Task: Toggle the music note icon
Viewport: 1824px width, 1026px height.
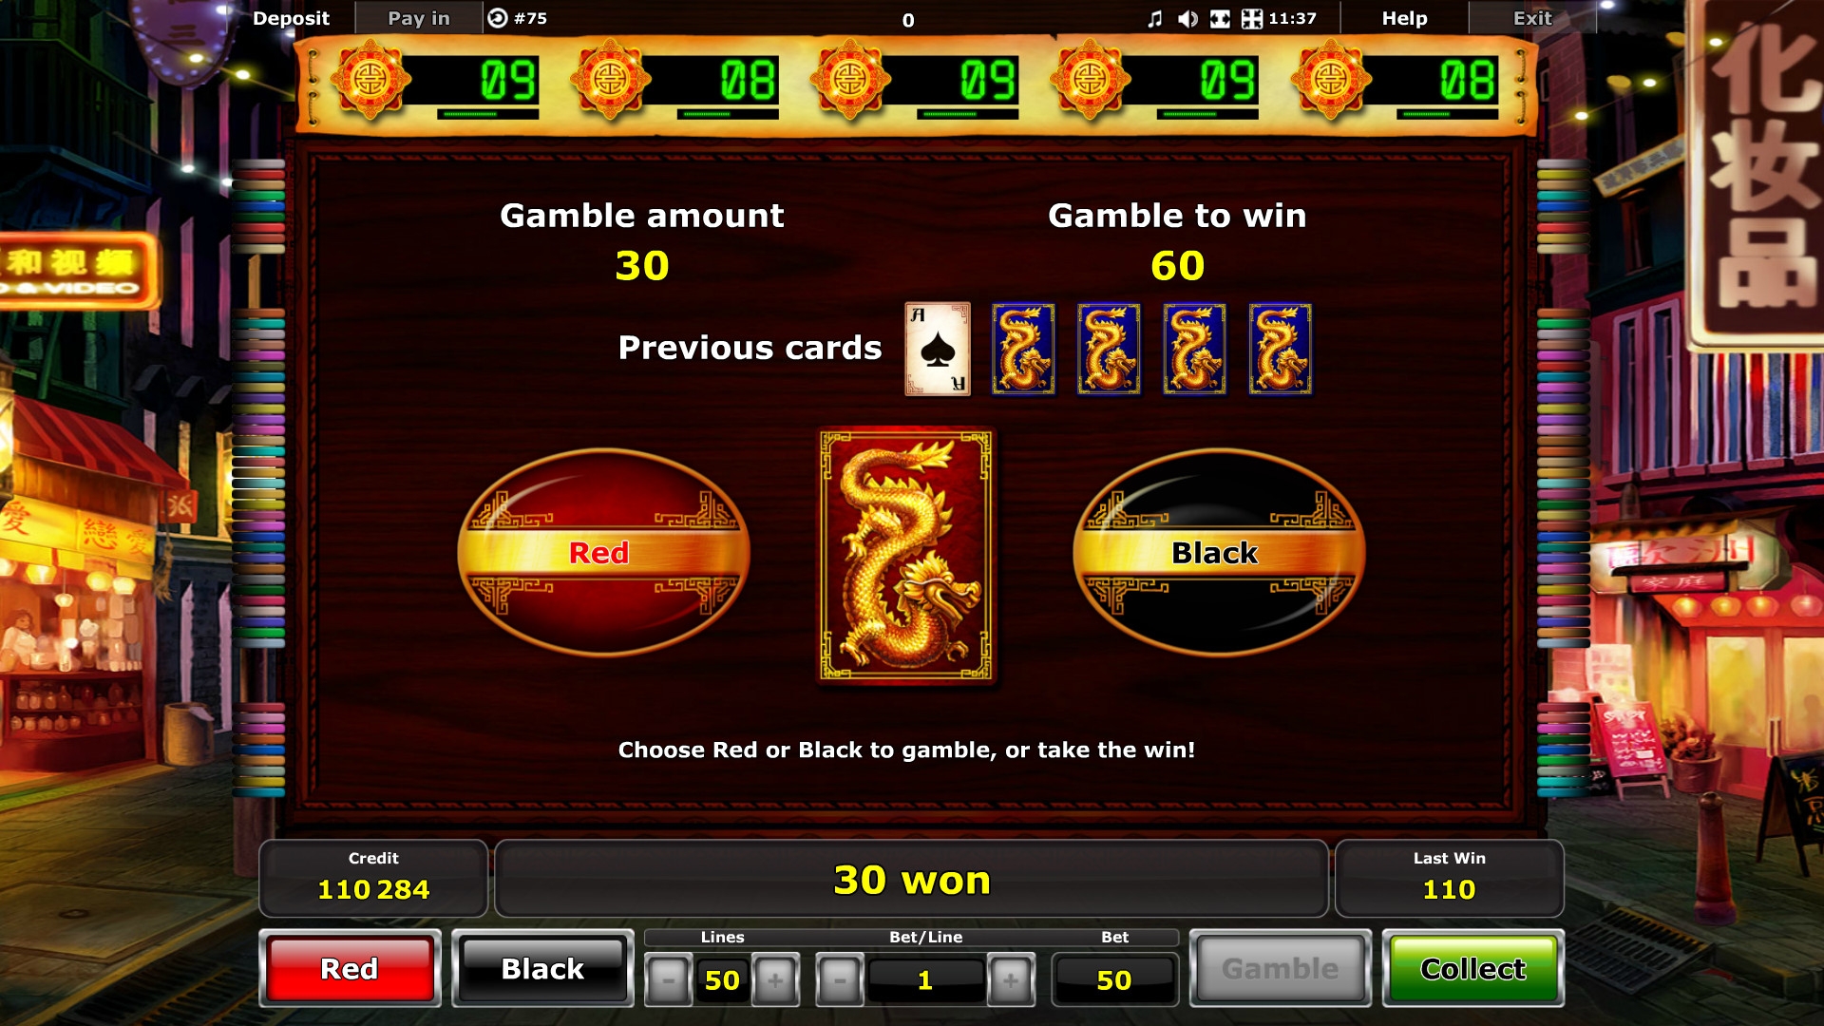Action: [x=1155, y=19]
